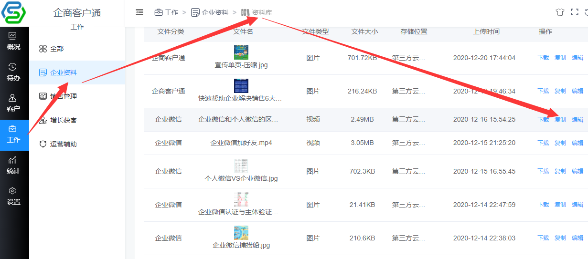Click the 资料库 breadcrumb

point(257,12)
